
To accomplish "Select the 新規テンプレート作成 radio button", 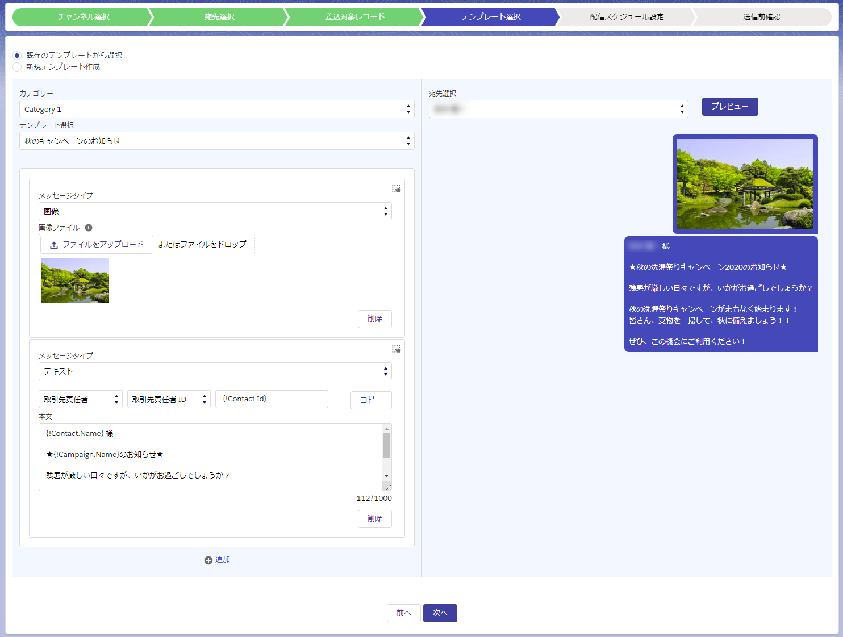I will coord(17,67).
